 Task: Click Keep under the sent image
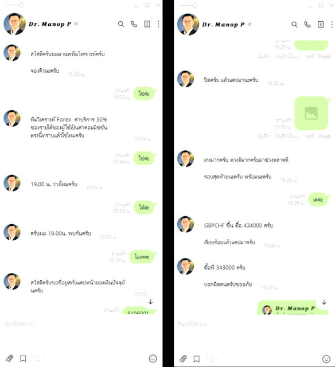click(325, 136)
